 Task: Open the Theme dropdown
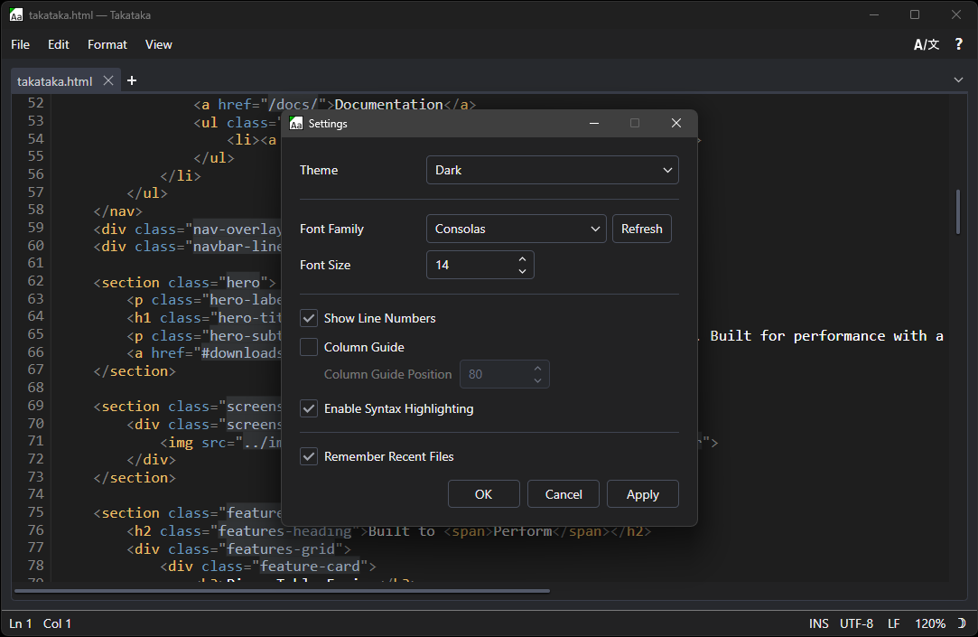552,170
